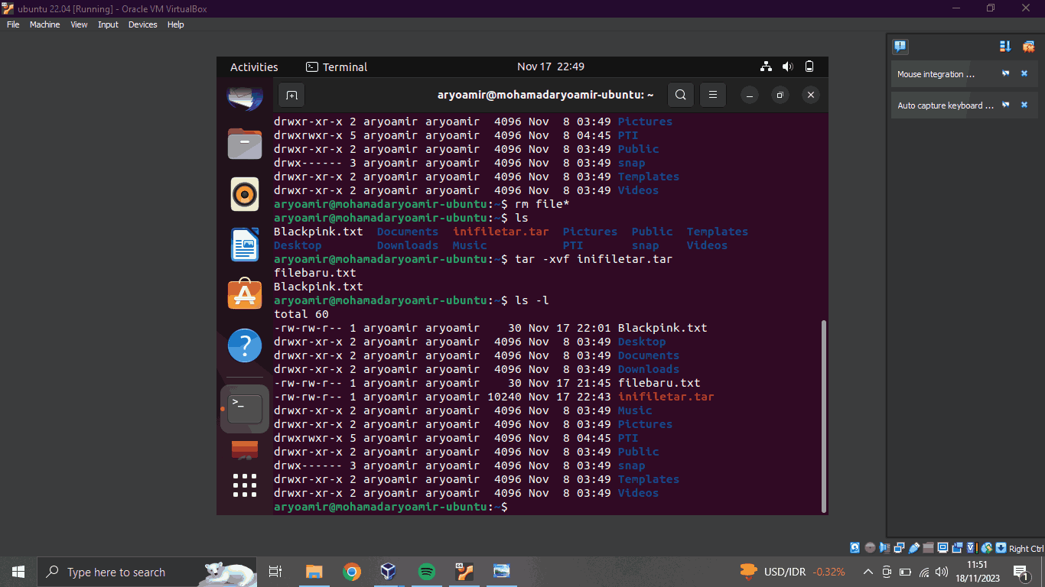Open Task View on Windows taskbar

click(x=276, y=572)
